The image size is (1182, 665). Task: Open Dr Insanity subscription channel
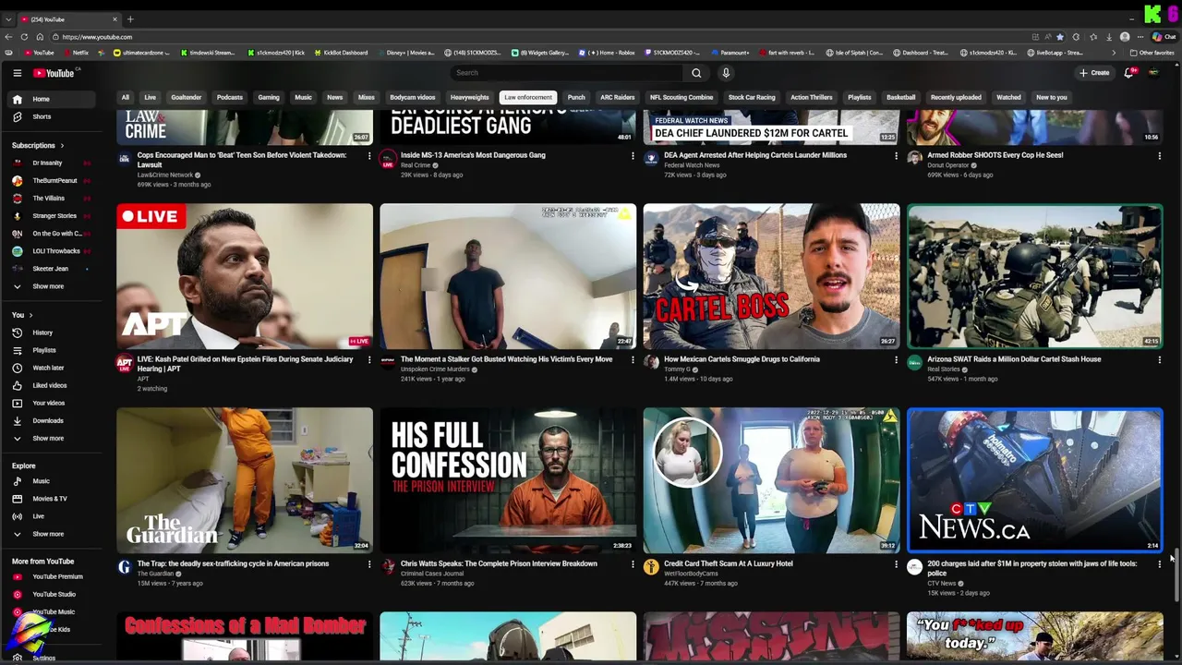pyautogui.click(x=52, y=163)
